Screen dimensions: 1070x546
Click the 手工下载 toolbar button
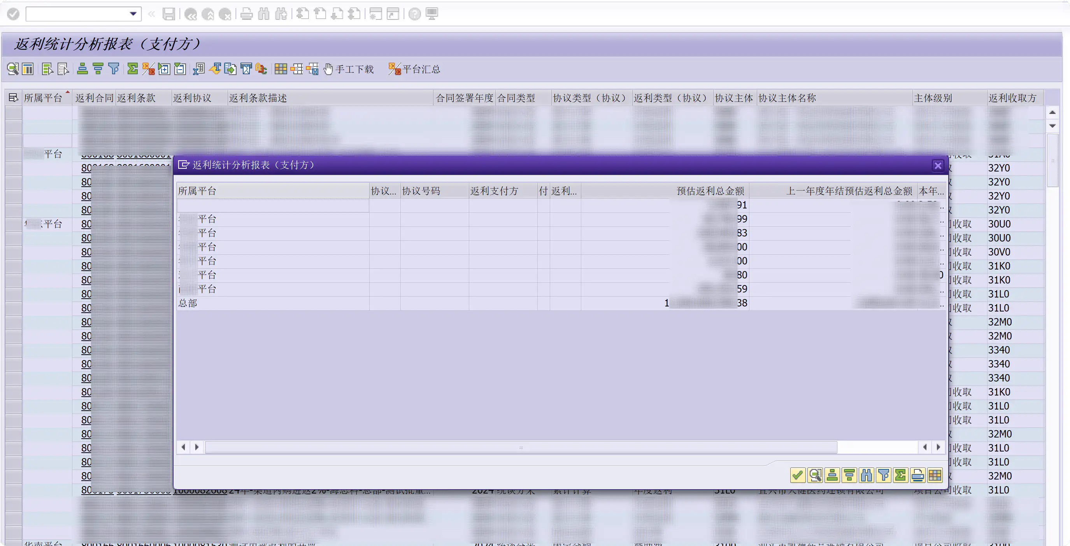(351, 69)
